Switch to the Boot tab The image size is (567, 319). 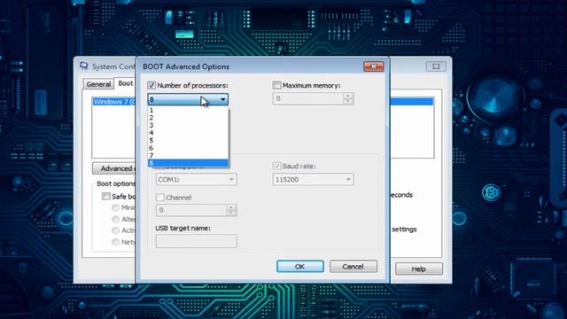click(125, 83)
